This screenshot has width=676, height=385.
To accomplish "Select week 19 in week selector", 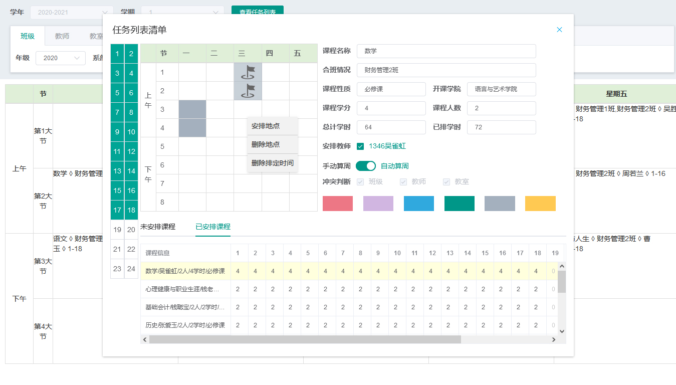I will pyautogui.click(x=117, y=230).
